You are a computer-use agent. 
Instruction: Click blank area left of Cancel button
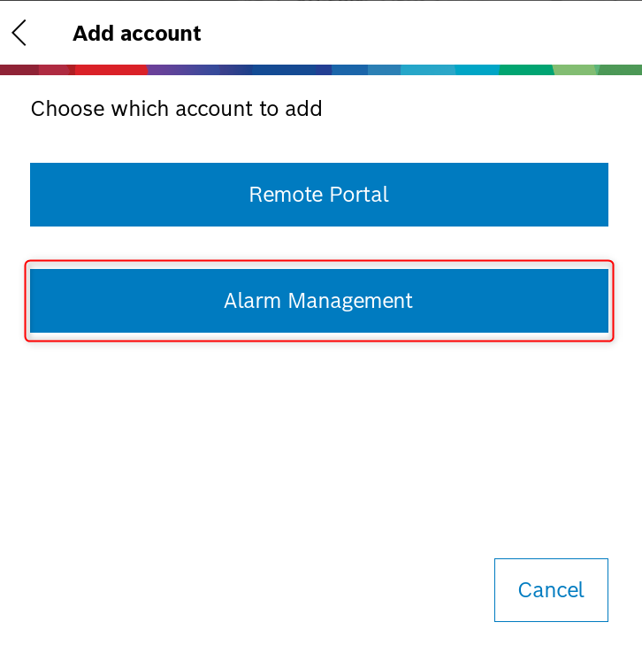point(265,590)
